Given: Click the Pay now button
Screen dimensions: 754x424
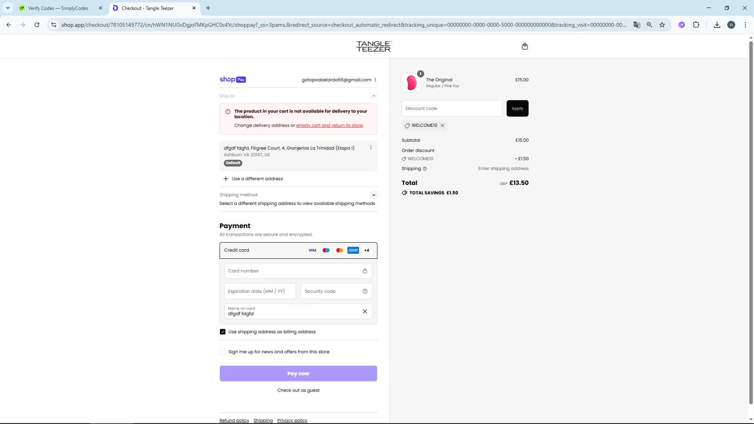Looking at the screenshot, I should click(298, 373).
